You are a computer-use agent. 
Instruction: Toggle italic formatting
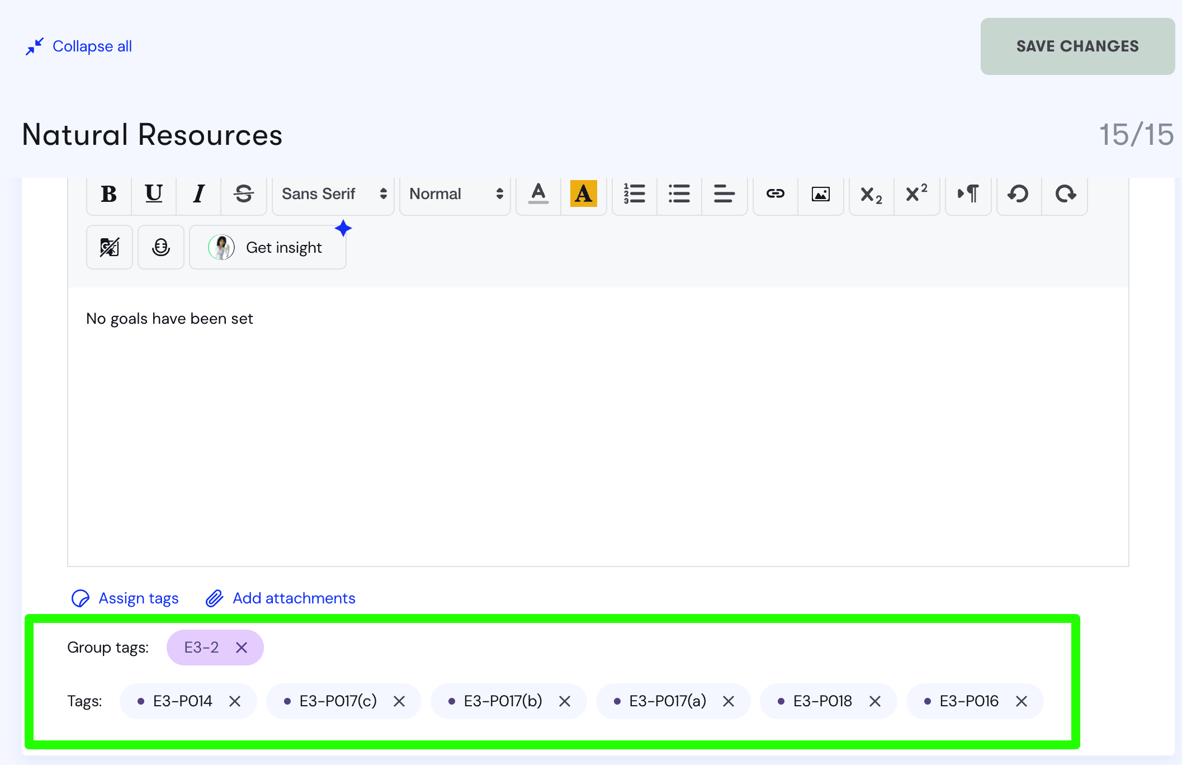(198, 194)
